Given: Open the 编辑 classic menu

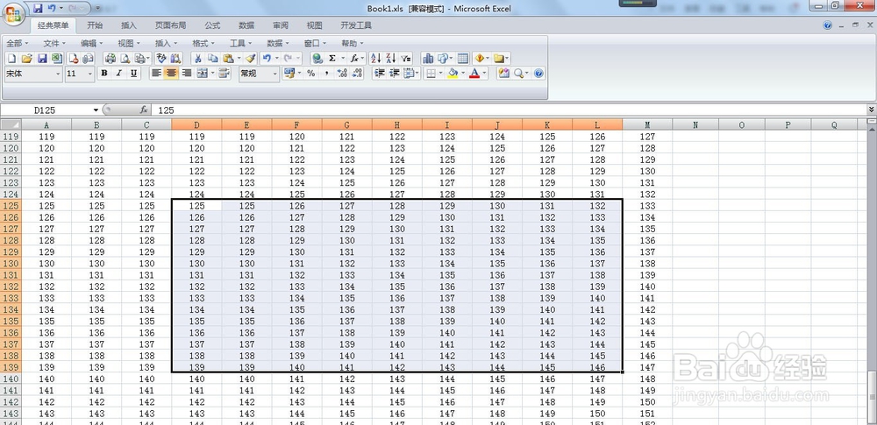Looking at the screenshot, I should click(92, 43).
